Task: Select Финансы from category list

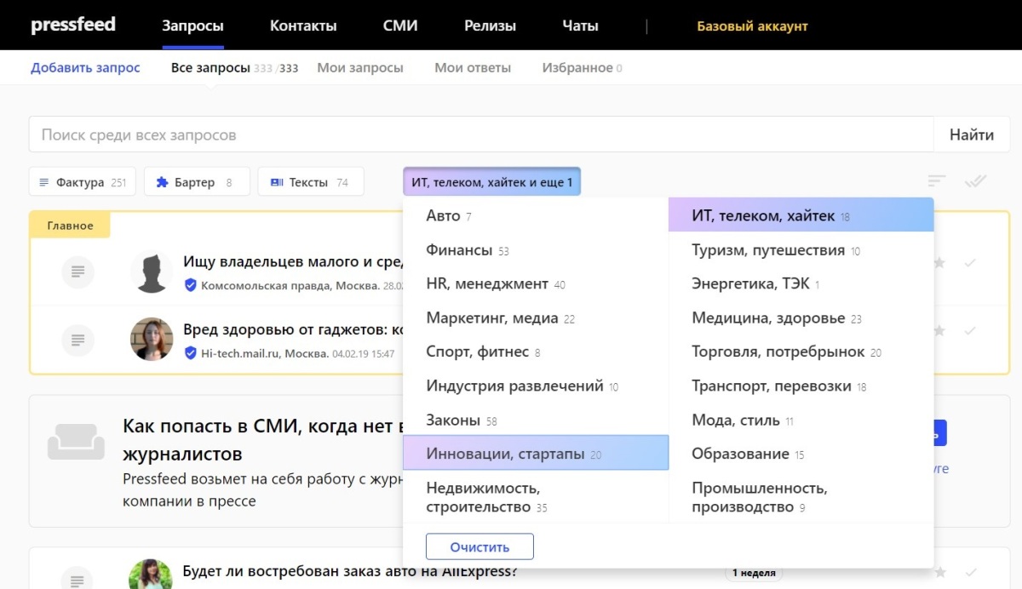Action: coord(460,250)
